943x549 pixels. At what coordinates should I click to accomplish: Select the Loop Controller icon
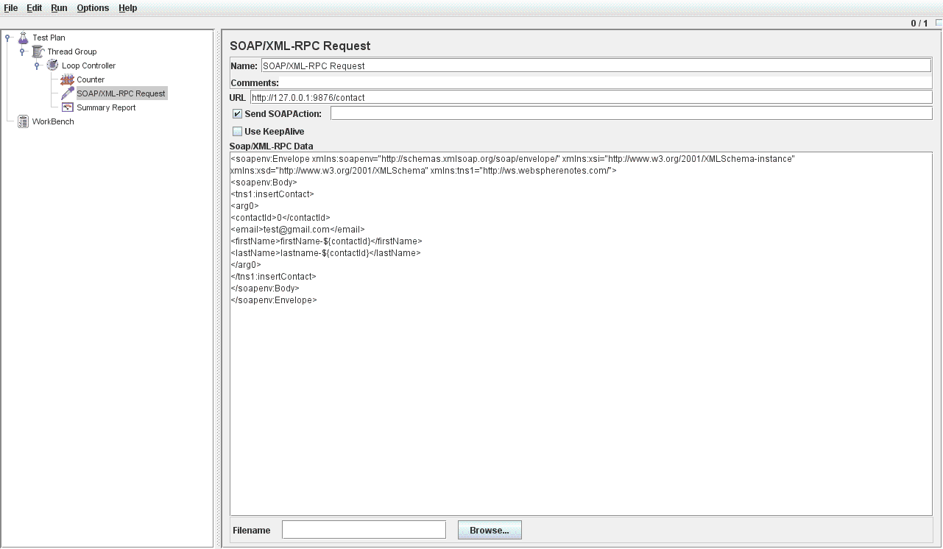(52, 65)
